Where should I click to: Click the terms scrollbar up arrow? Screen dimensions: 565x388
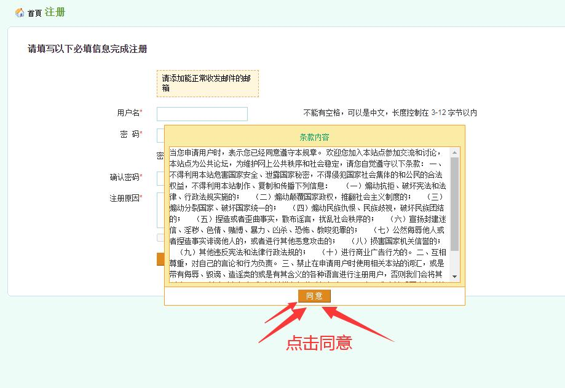[x=455, y=151]
